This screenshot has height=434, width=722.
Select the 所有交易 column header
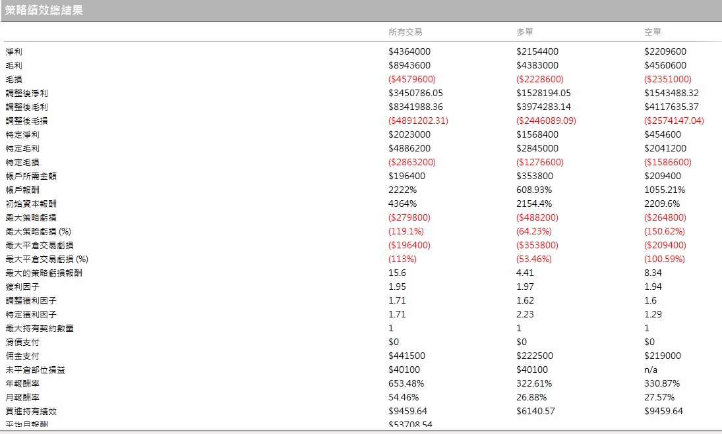[x=406, y=32]
